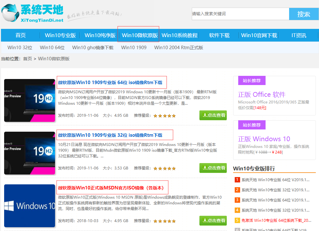The height and width of the screenshot is (231, 319).
Task: Click the 19H2 thumbnail of the 32位 article
Action: (30, 153)
